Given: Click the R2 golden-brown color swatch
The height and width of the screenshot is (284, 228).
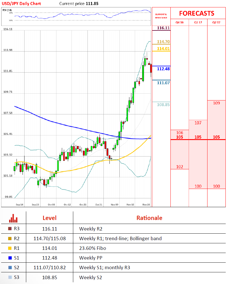Looking at the screenshot, I should (10, 238).
